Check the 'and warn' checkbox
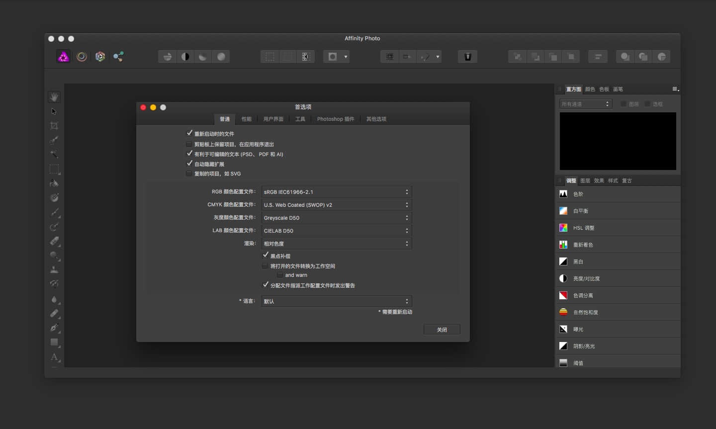This screenshot has width=716, height=429. pyautogui.click(x=280, y=275)
